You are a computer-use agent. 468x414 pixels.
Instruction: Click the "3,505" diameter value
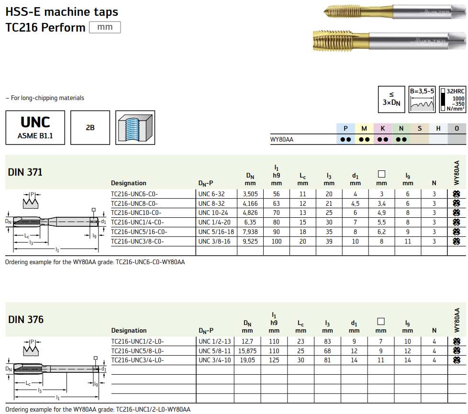coord(250,194)
